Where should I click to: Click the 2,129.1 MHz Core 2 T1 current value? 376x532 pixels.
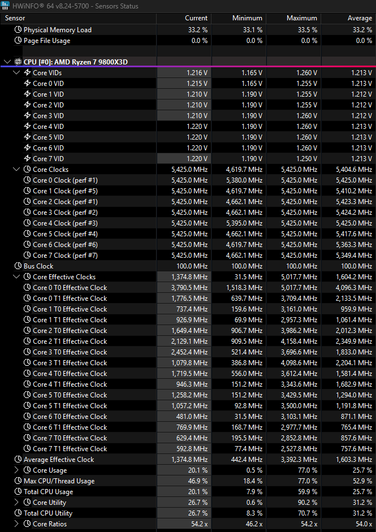(189, 341)
